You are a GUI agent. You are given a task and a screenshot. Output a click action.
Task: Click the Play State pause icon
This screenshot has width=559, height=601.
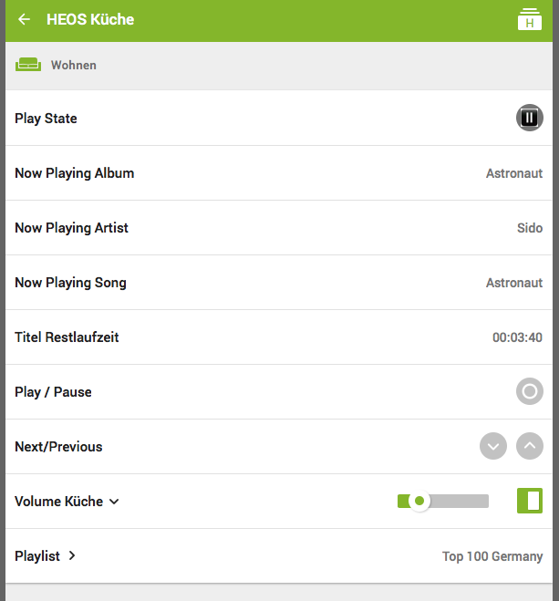click(529, 118)
